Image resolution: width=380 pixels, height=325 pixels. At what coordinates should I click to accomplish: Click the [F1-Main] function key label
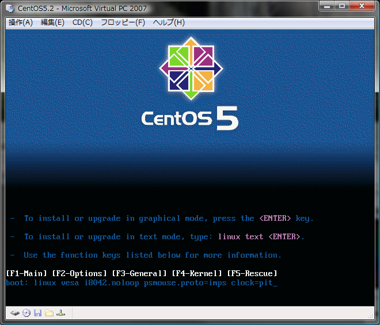26,273
